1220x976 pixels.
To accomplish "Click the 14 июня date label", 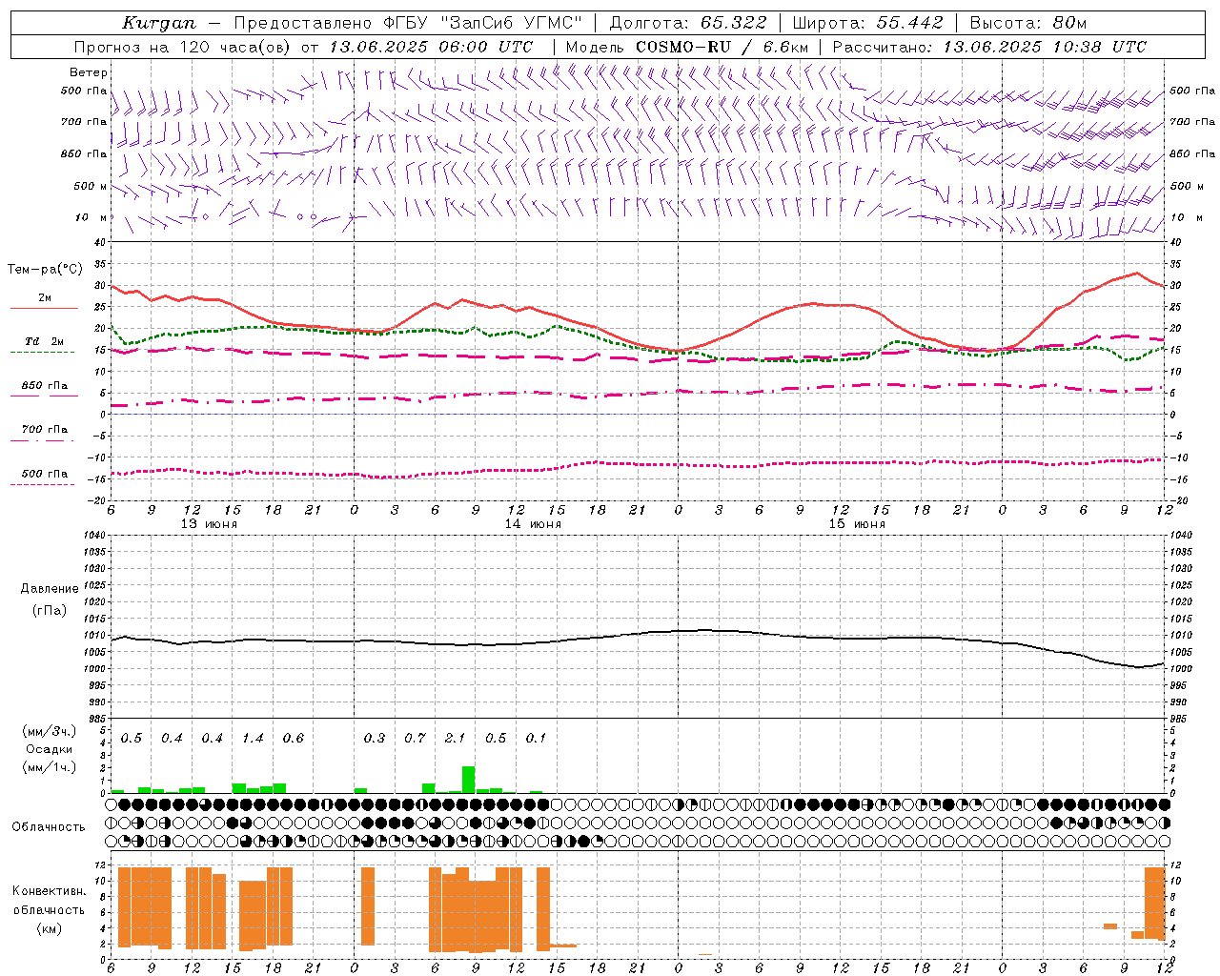I will coord(533,524).
